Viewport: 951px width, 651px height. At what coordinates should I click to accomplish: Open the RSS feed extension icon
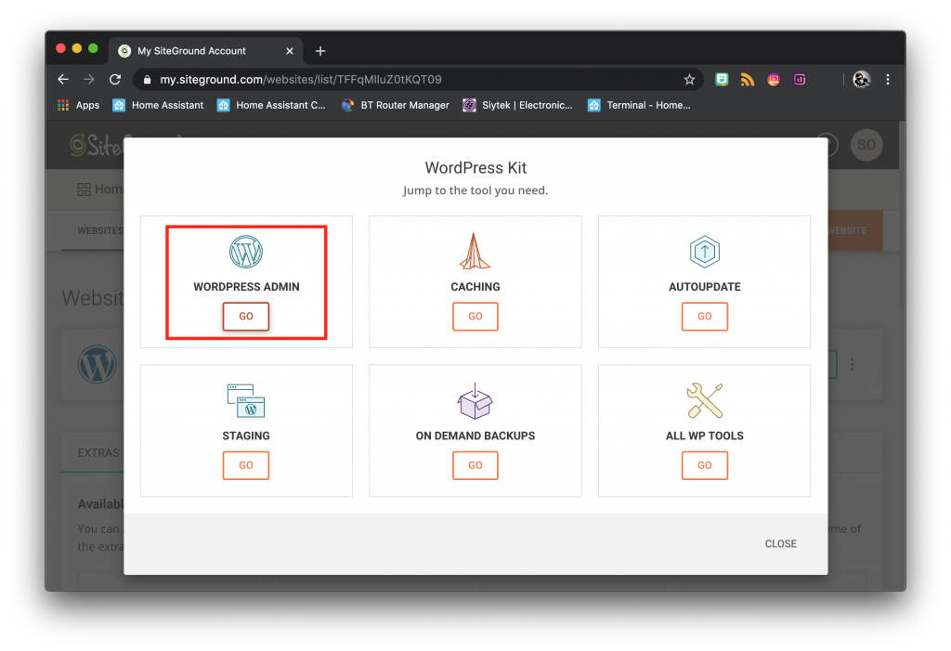748,80
